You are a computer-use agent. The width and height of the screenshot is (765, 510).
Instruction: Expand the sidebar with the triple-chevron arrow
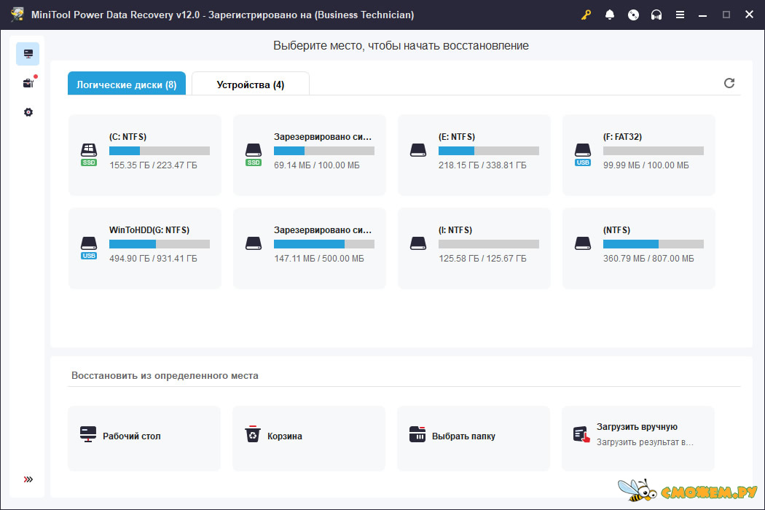[x=28, y=479]
